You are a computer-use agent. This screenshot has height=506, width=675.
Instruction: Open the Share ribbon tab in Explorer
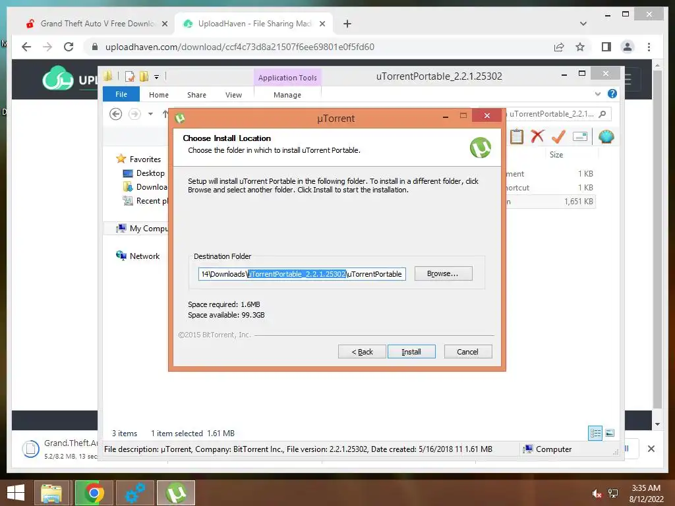(196, 95)
